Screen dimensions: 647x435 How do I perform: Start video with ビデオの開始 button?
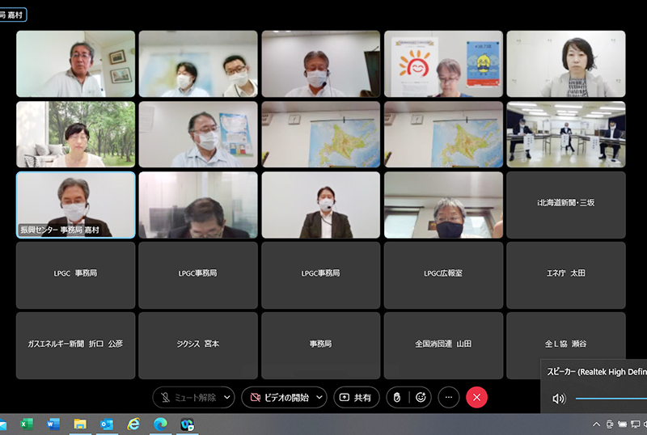point(279,397)
